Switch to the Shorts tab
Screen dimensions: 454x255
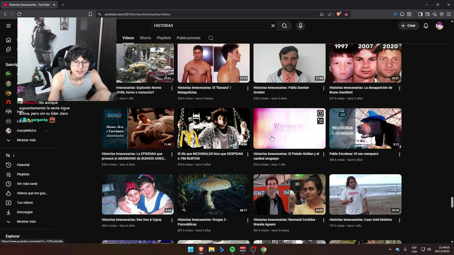click(145, 38)
